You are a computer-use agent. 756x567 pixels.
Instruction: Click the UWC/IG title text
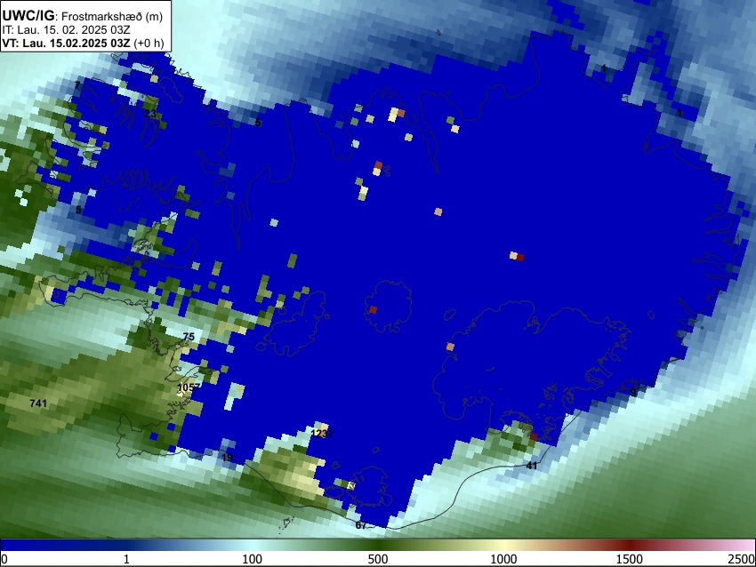(x=28, y=16)
